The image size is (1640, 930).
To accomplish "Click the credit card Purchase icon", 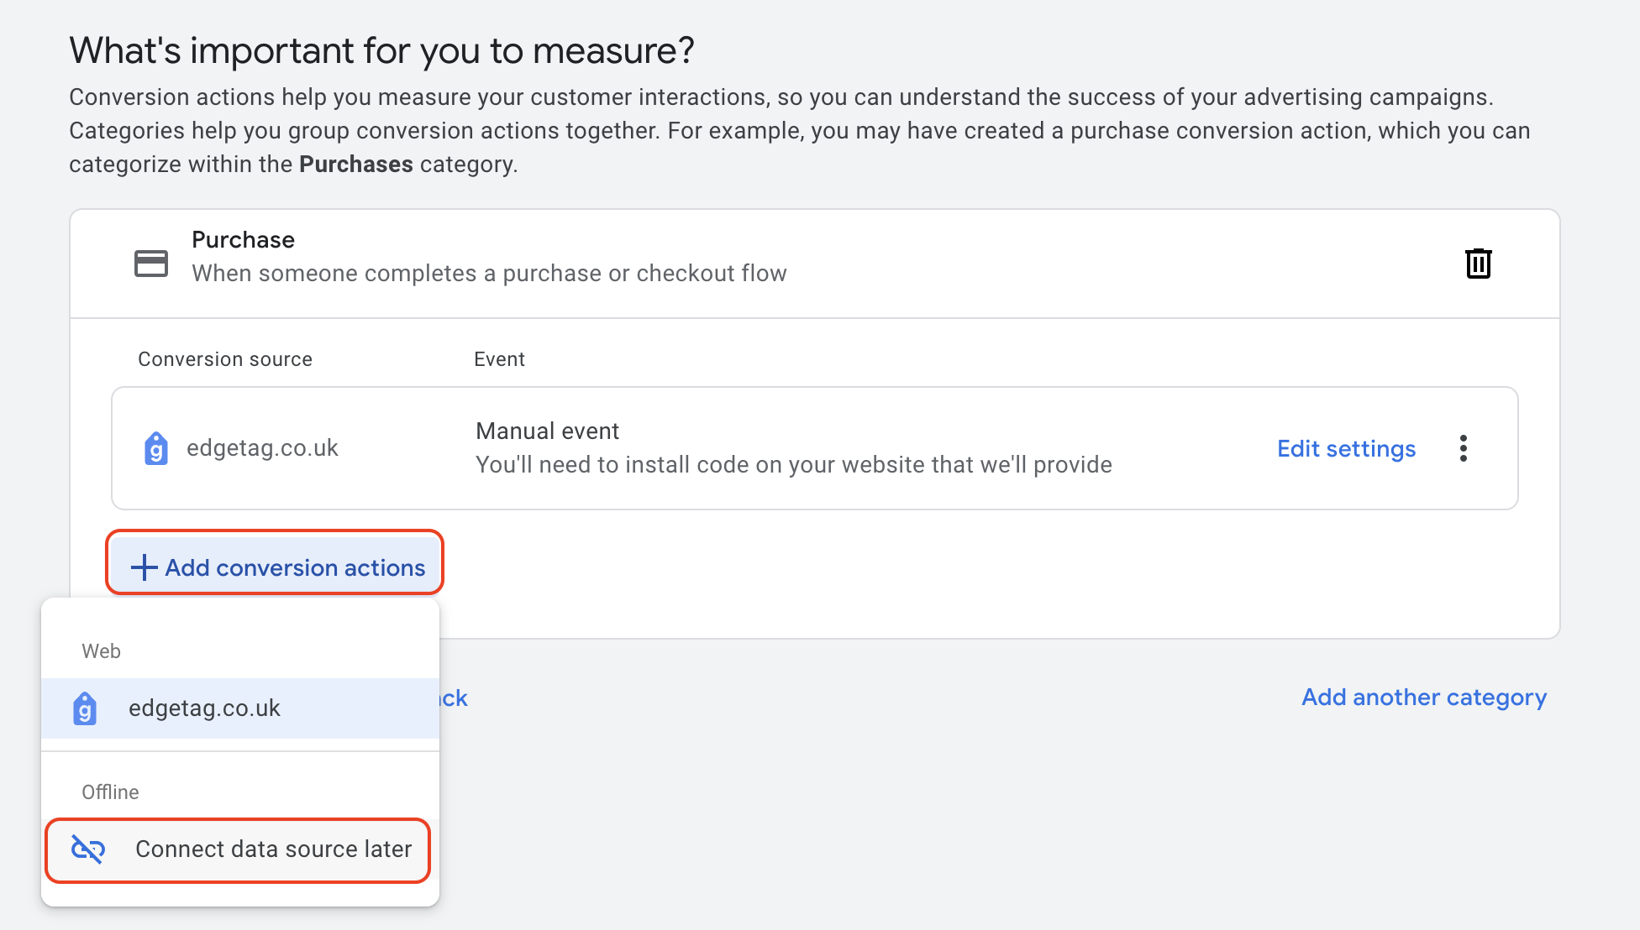I will [151, 264].
